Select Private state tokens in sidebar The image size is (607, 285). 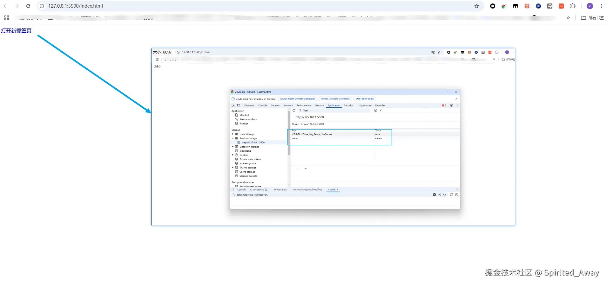coord(250,159)
